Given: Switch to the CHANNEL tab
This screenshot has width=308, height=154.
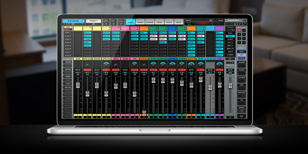Looking at the screenshot, I should (150, 22).
